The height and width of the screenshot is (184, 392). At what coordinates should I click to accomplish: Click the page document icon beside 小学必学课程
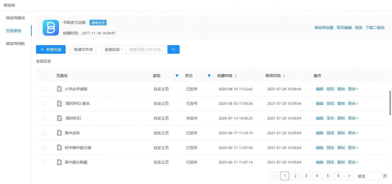pos(58,88)
